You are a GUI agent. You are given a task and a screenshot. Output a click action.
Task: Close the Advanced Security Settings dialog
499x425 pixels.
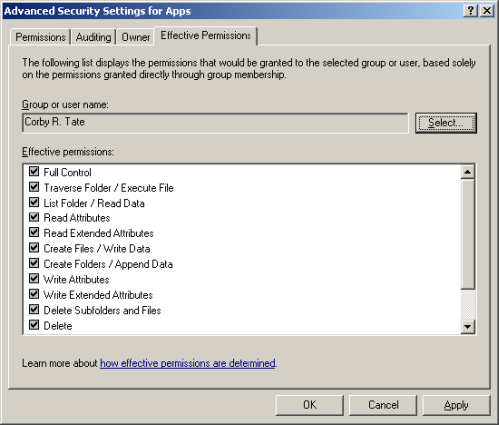[x=487, y=11]
